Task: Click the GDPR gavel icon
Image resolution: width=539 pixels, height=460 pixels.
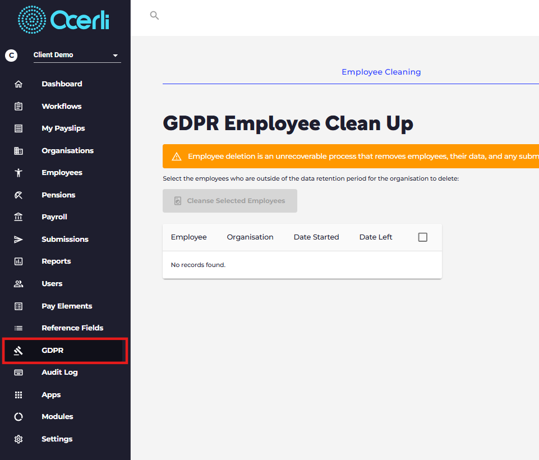Action: (19, 350)
